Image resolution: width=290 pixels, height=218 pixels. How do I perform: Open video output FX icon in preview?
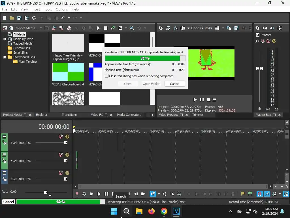click(175, 28)
